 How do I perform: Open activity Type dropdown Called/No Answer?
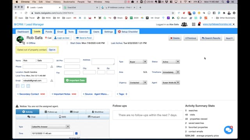click(x=50, y=127)
